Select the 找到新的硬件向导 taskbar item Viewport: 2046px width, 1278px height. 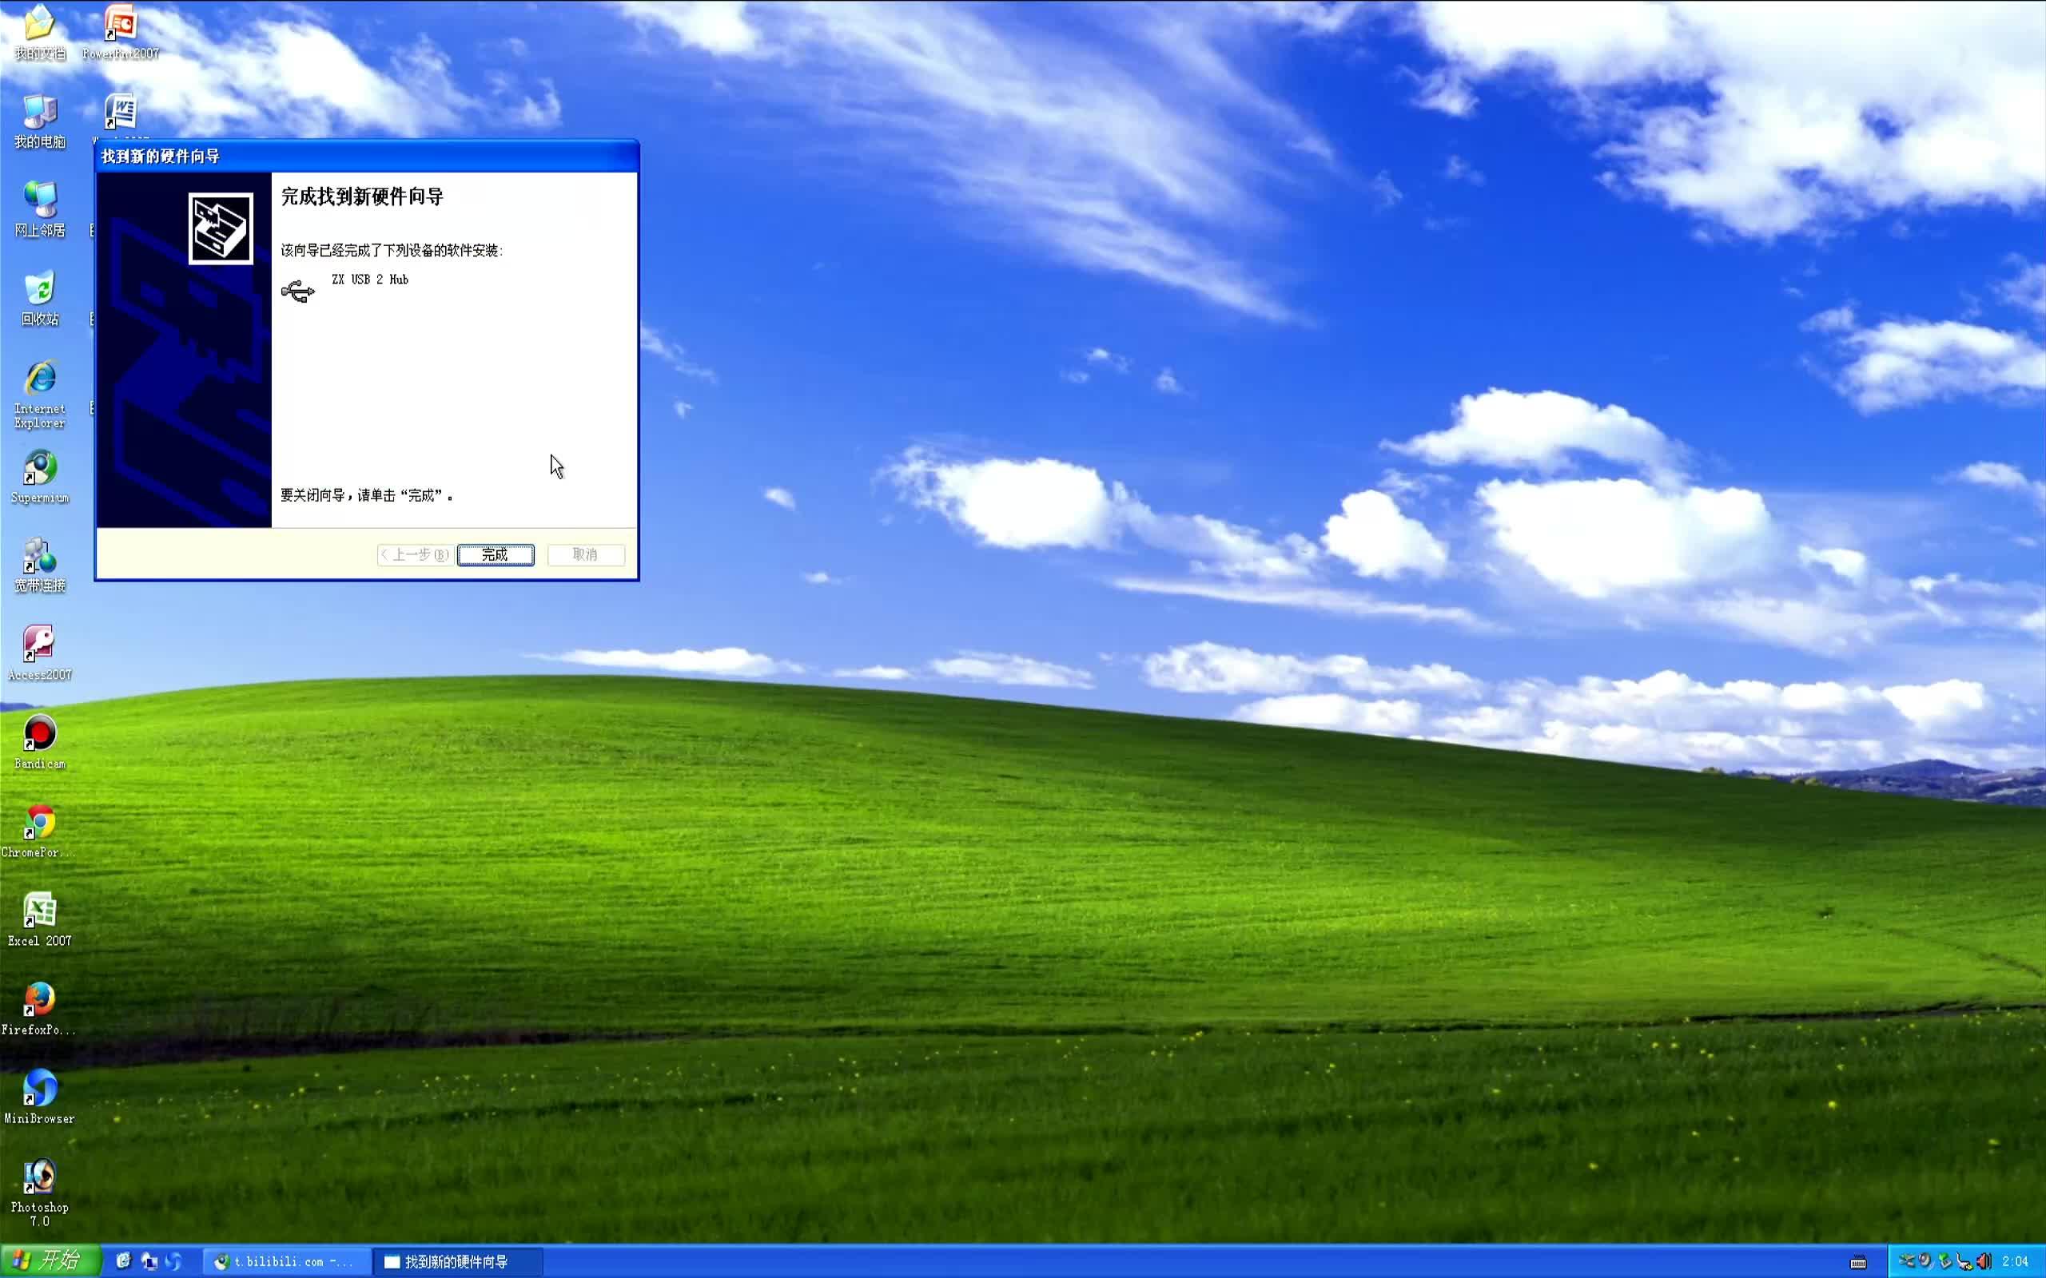pyautogui.click(x=455, y=1262)
